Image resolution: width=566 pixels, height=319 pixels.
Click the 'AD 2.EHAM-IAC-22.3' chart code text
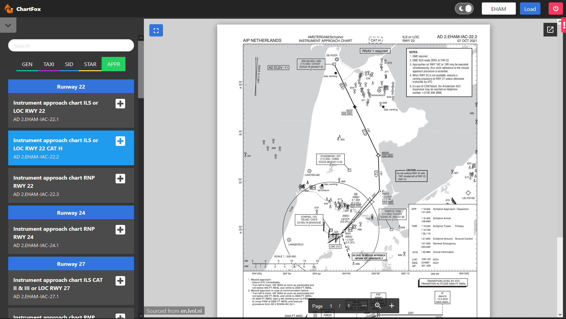point(36,194)
